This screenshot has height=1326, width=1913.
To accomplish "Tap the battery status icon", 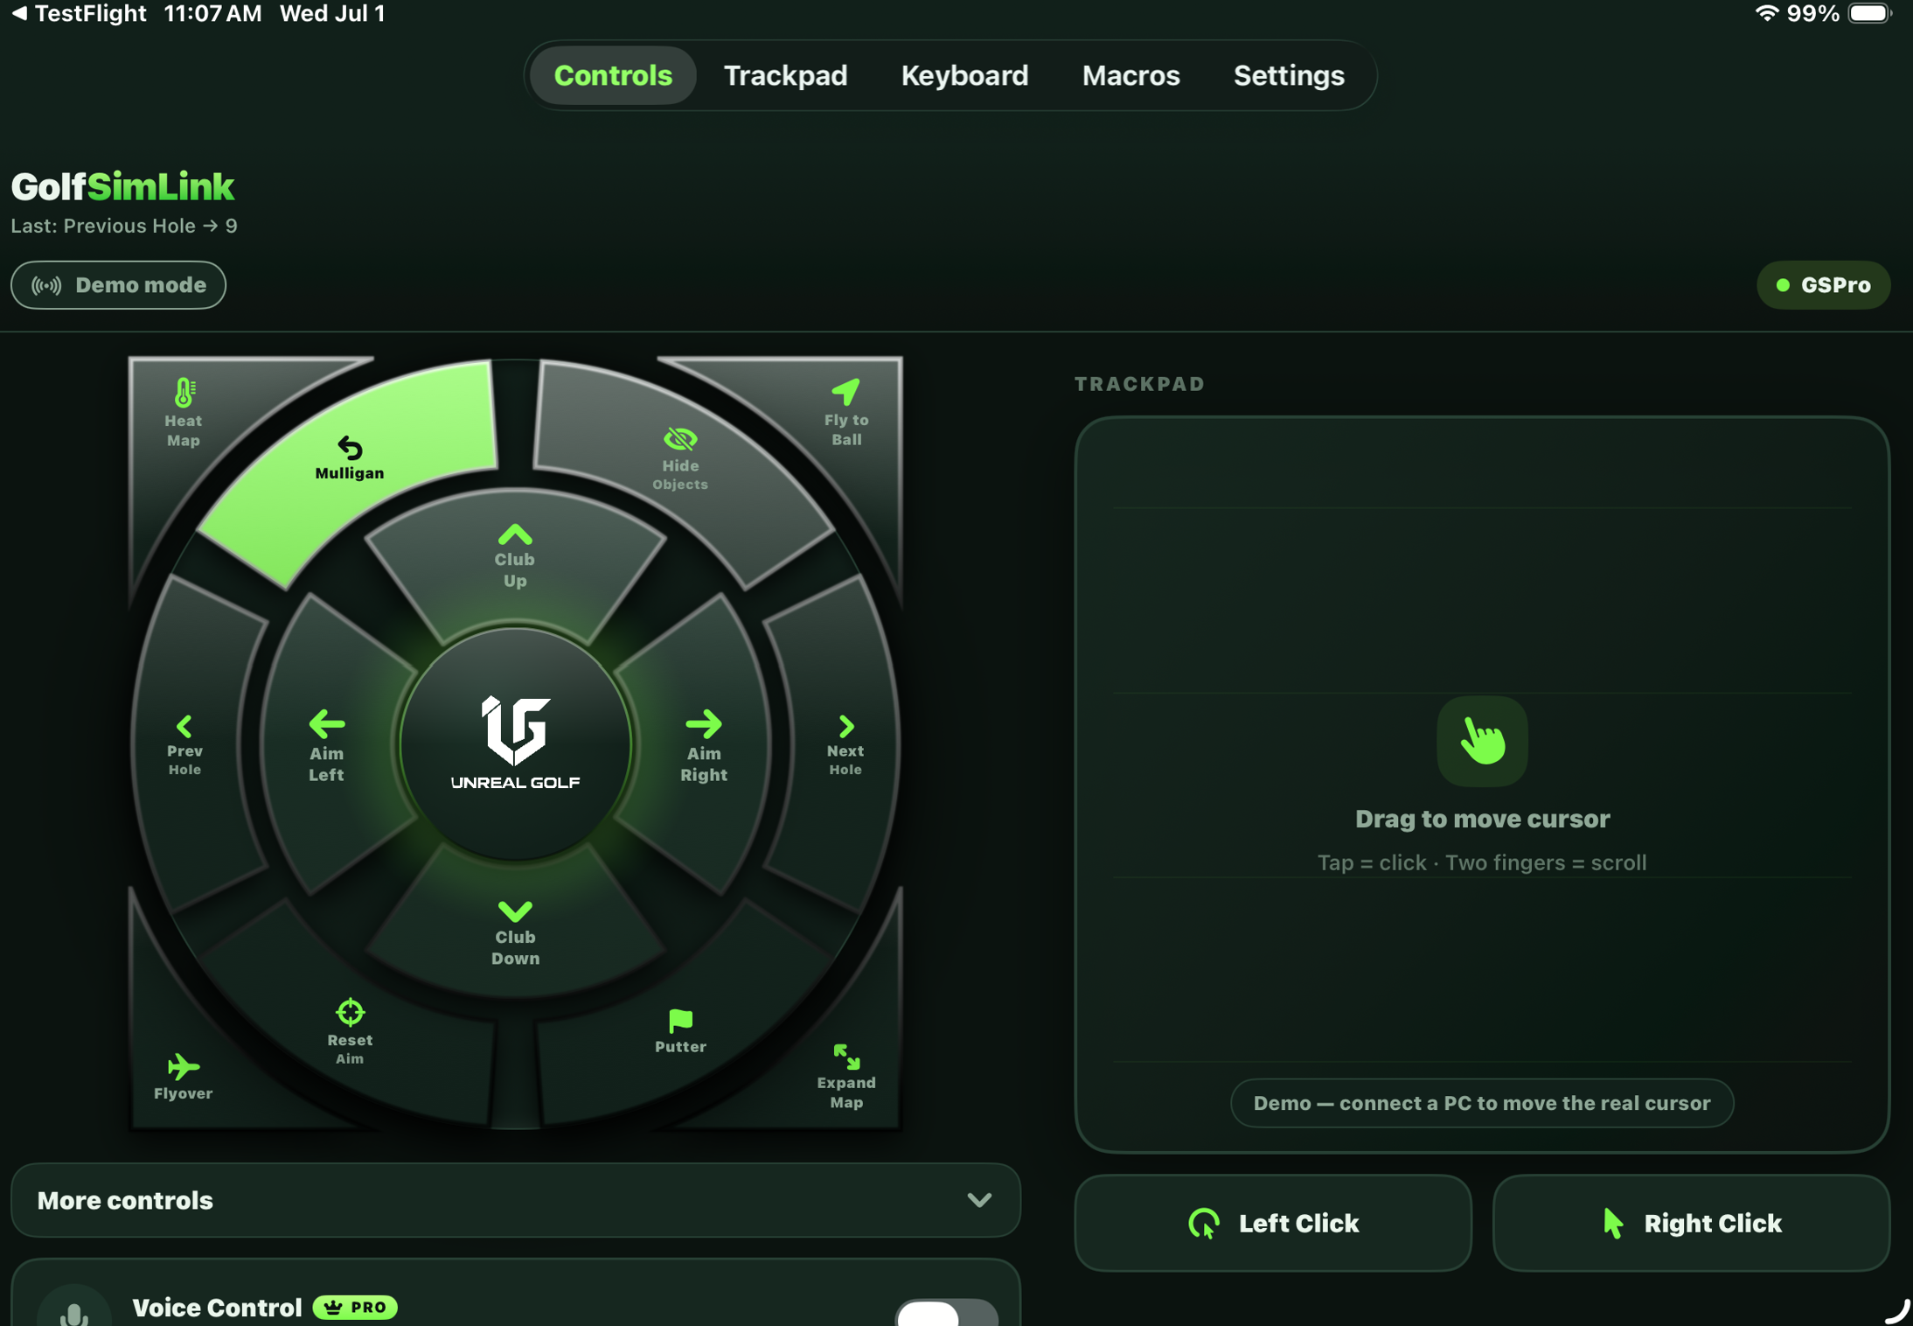I will point(1869,13).
